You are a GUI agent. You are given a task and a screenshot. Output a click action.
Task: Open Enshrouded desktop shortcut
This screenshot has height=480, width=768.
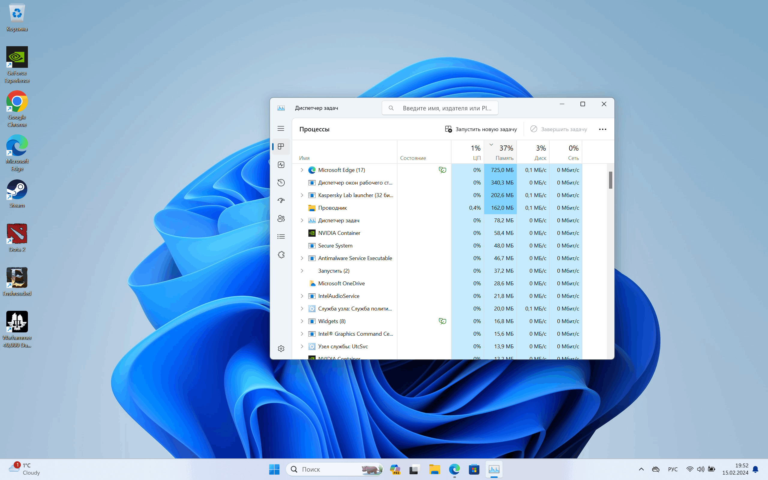17,282
